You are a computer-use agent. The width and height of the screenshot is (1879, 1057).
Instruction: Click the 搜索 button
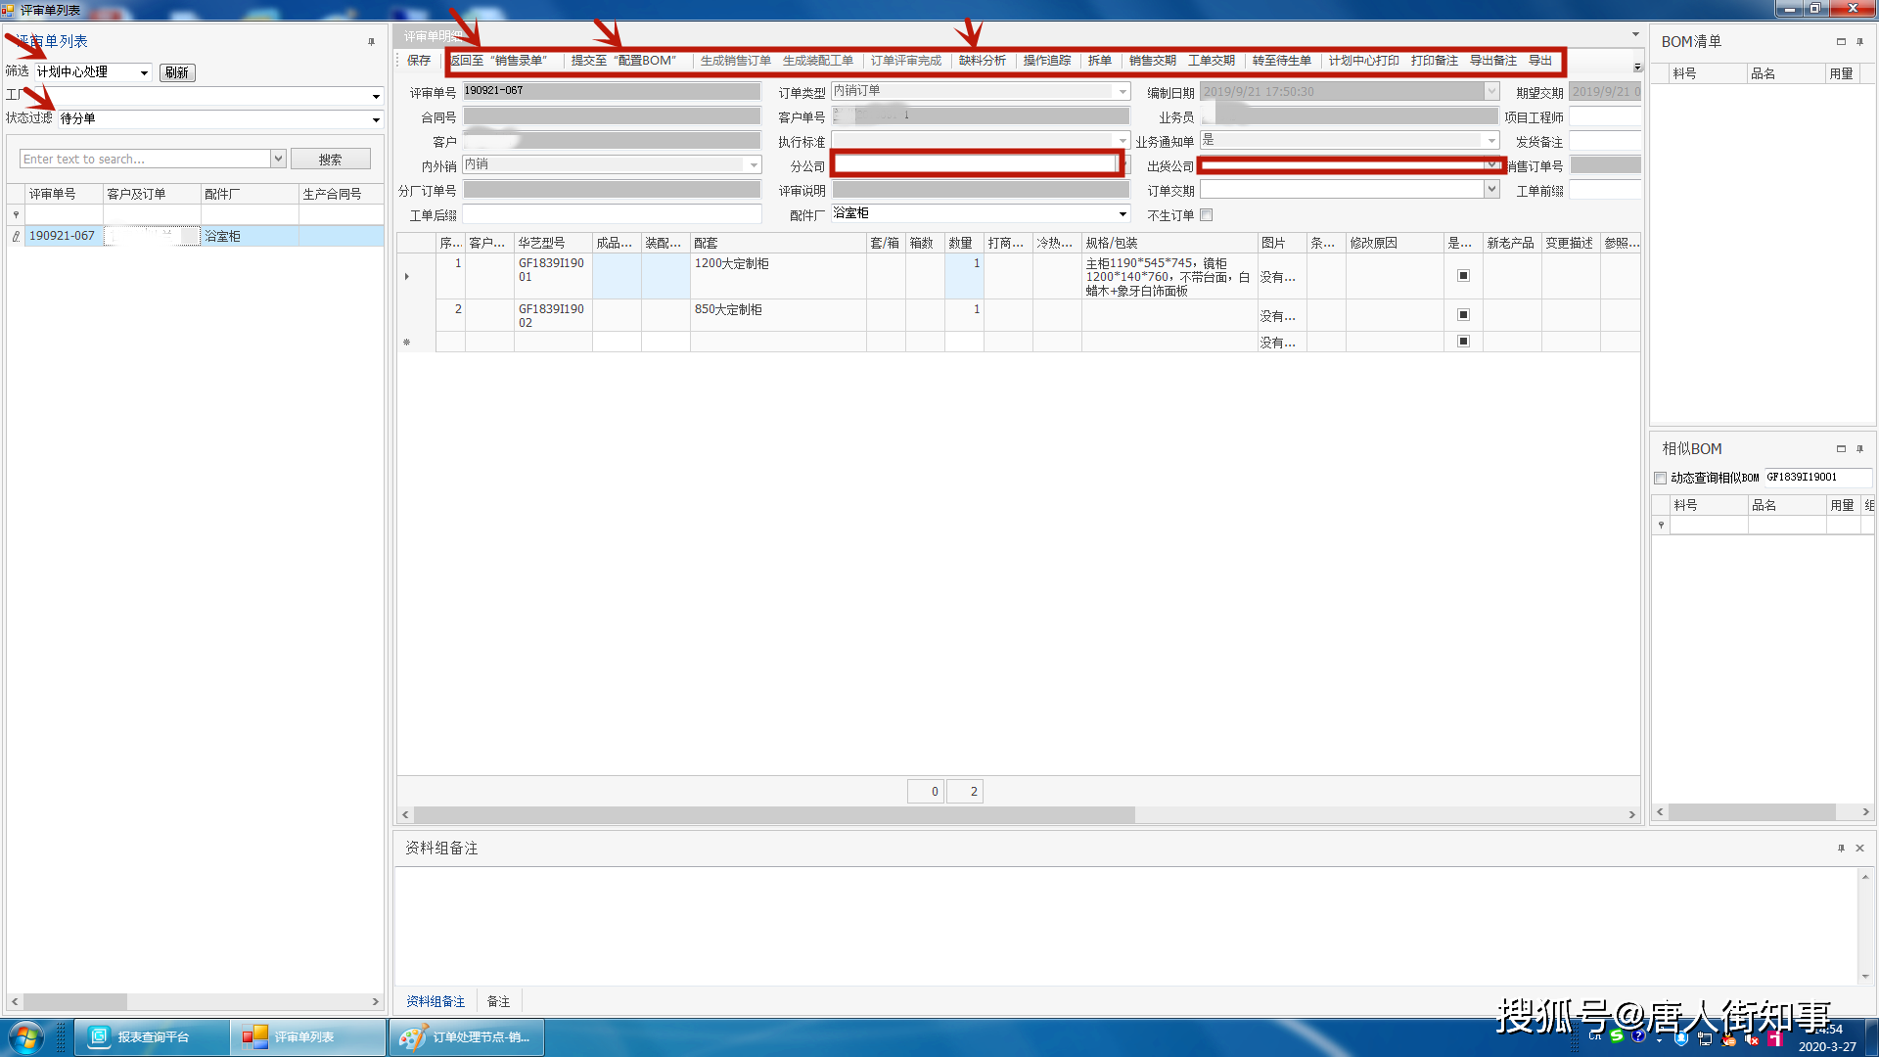pos(330,160)
